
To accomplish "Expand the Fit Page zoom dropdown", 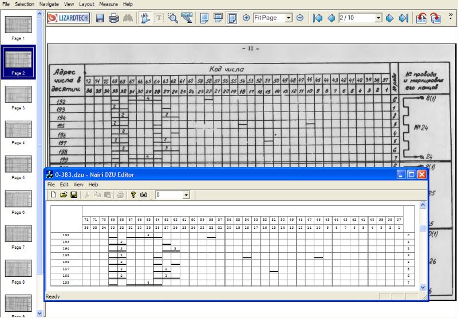I will (288, 18).
